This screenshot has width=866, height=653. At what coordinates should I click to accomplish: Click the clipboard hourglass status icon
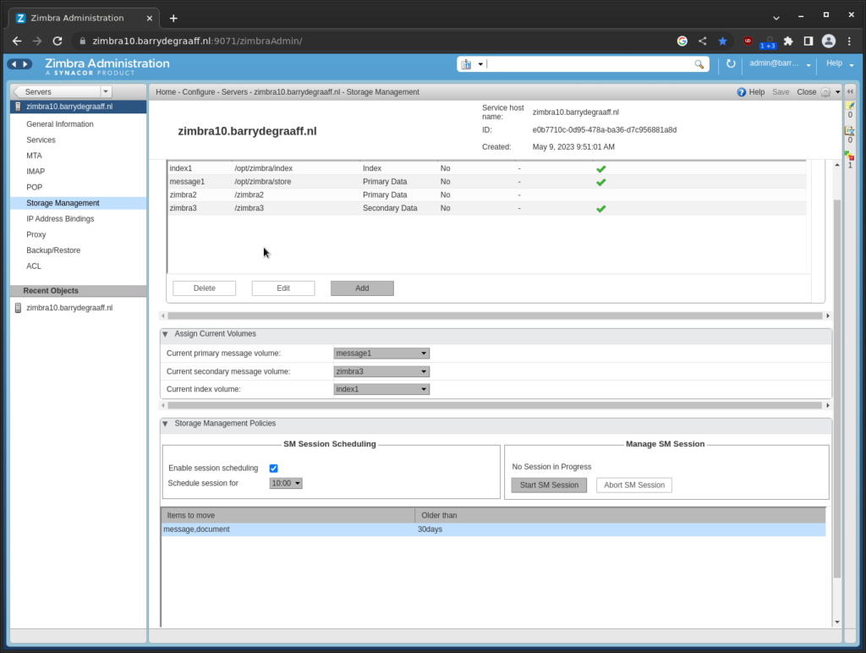click(849, 131)
